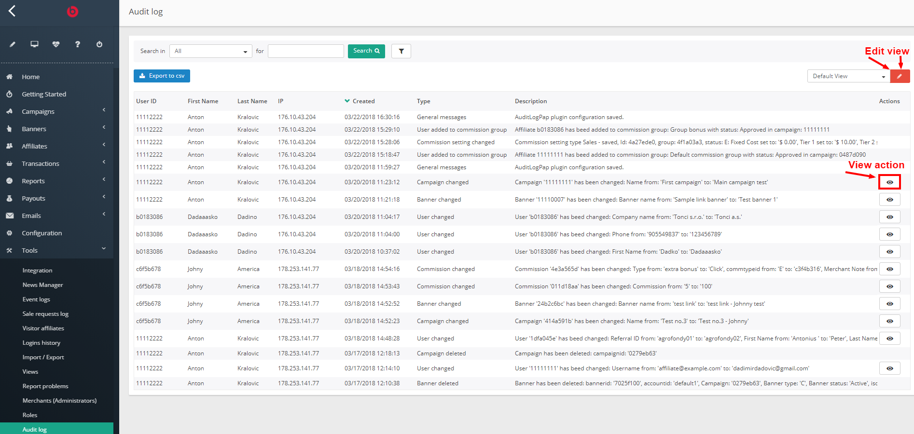Click the Home icon in sidebar
The height and width of the screenshot is (434, 914).
(x=9, y=77)
